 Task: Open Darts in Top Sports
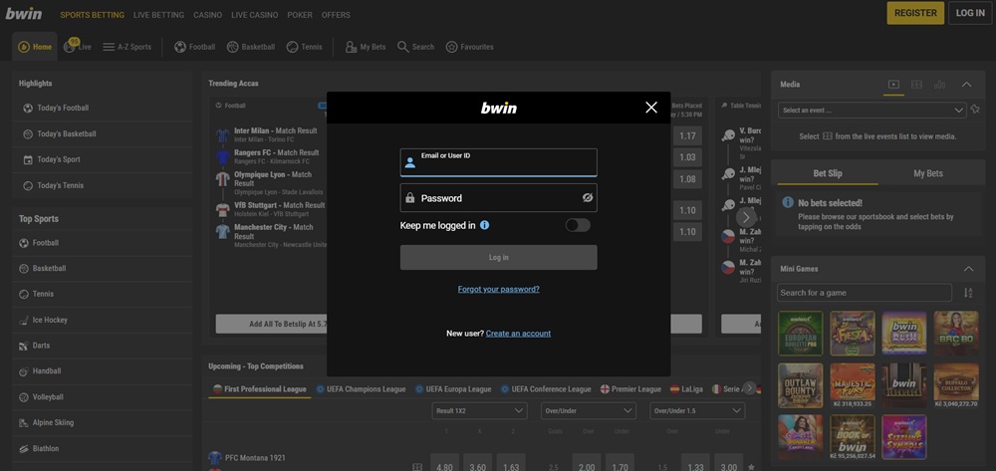[102, 346]
